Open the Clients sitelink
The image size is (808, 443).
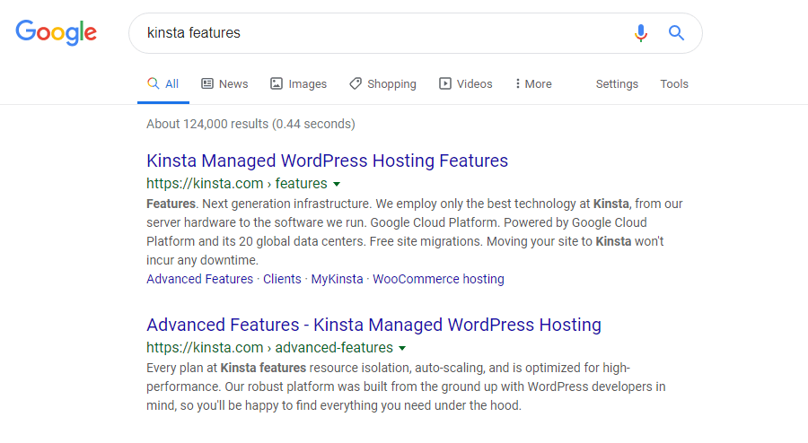(x=282, y=279)
